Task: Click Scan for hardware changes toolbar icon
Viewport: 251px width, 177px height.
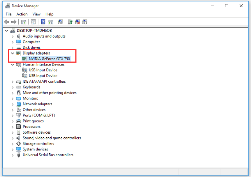Action: [61, 22]
